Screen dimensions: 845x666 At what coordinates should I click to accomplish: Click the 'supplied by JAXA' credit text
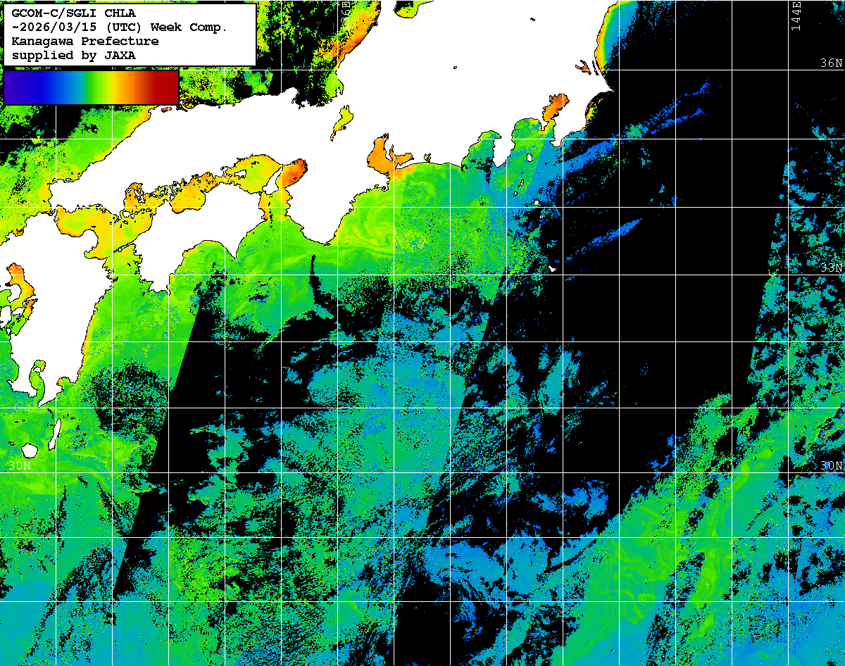74,55
